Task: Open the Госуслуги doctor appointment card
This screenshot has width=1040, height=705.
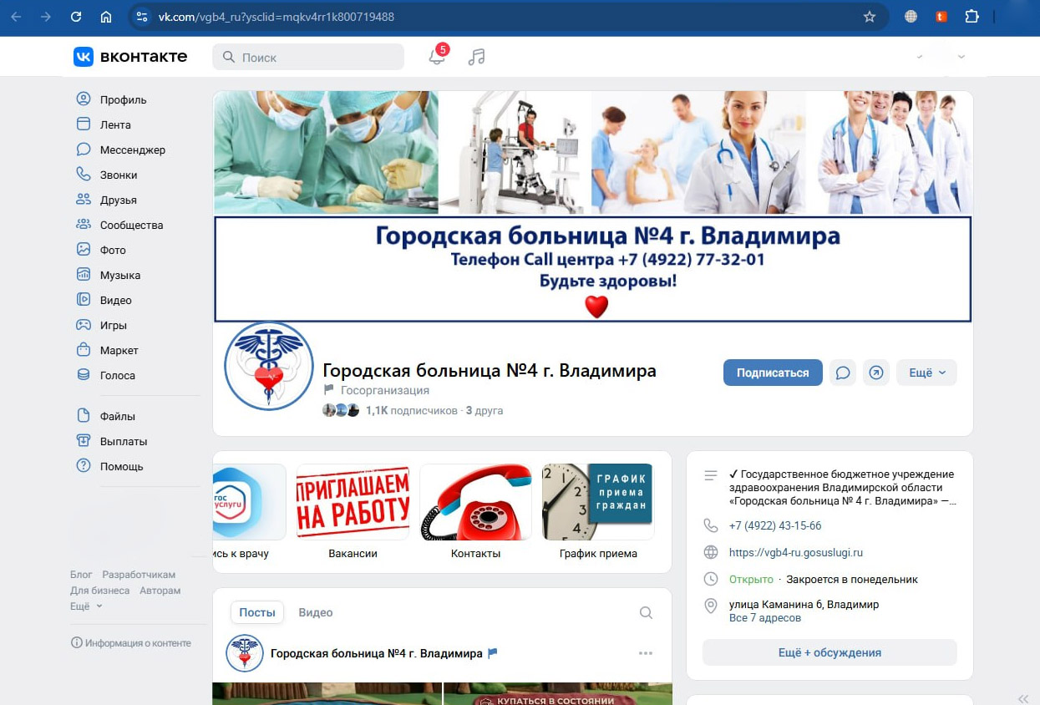Action: (250, 512)
